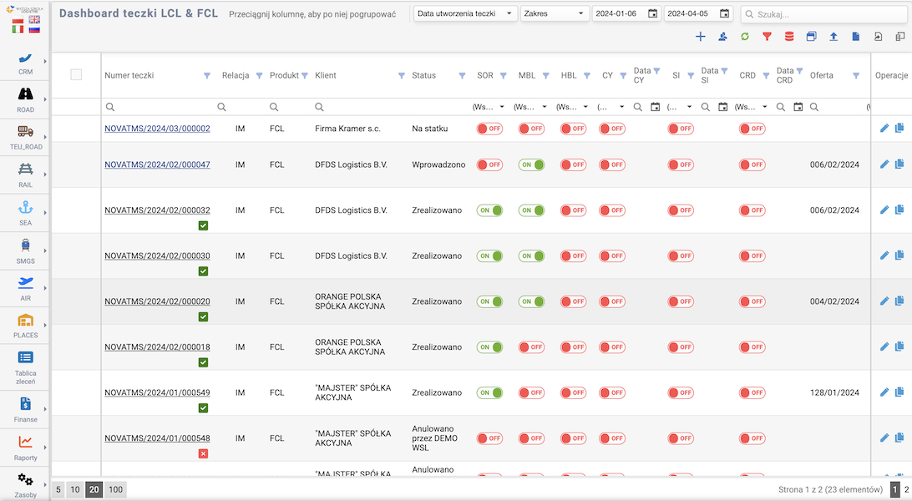912x501 pixels.
Task: Tick the select-all checkbox in the table header
Action: (x=76, y=75)
